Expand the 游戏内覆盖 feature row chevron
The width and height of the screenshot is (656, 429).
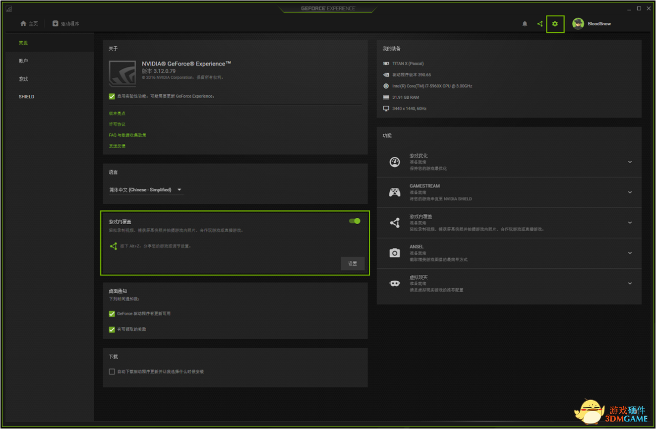pos(630,223)
